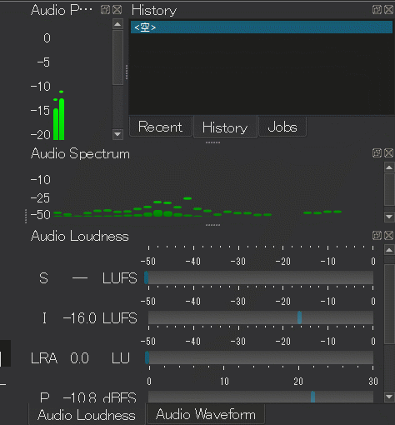Select the Audio Loudness bottom tab
Screen dimensions: 395x425
87,415
